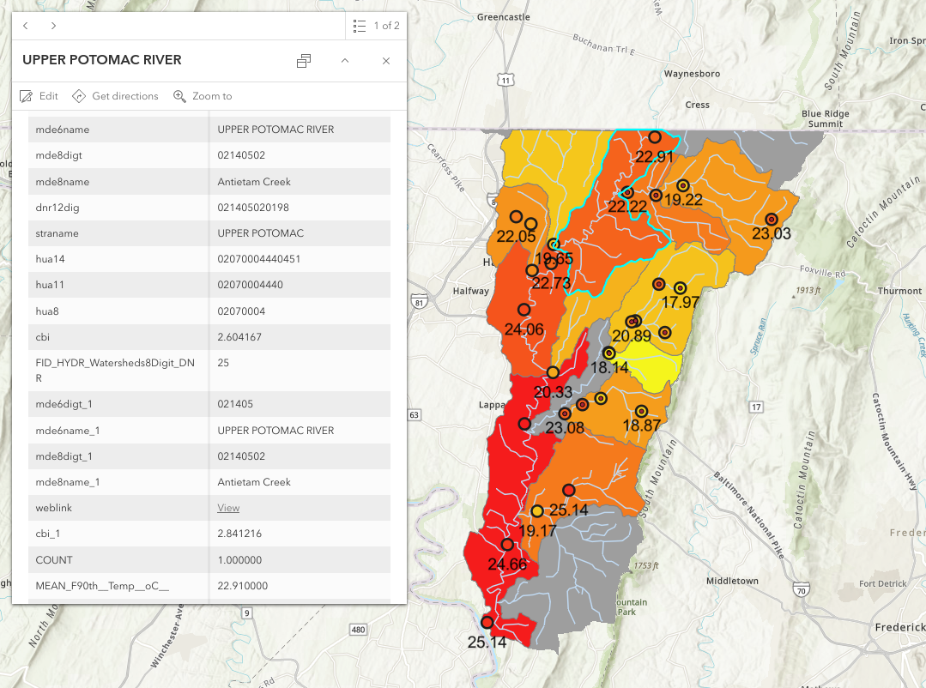Select the 1 of 2 feature counter
The height and width of the screenshot is (688, 926).
tap(386, 26)
